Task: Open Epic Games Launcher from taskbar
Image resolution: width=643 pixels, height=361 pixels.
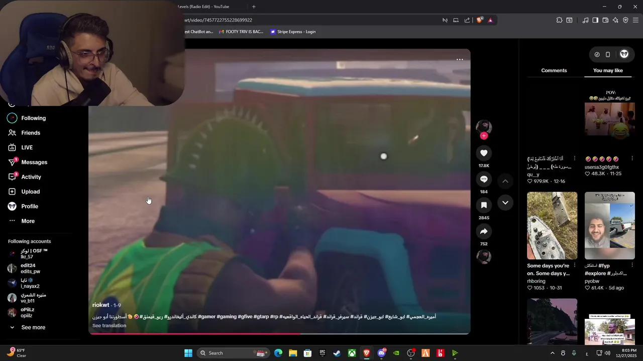Action: [323, 353]
